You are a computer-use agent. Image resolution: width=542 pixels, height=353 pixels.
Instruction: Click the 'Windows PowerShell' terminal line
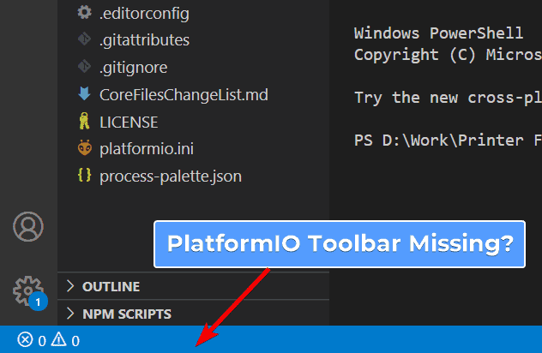pyautogui.click(x=438, y=33)
